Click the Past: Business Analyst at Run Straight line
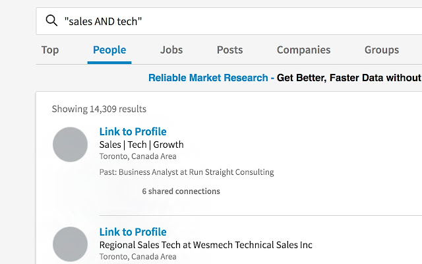 click(x=186, y=172)
